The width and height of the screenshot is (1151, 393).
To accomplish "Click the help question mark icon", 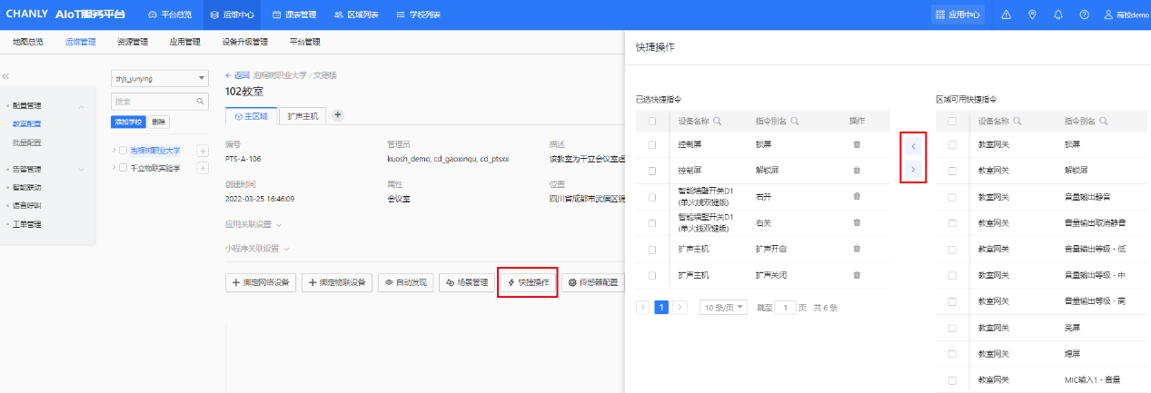I will [x=1084, y=15].
